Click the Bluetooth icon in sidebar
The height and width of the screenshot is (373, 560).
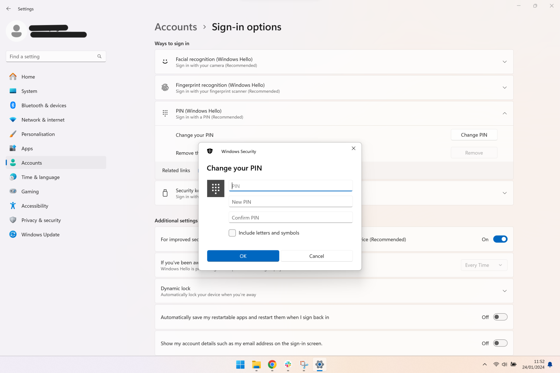[13, 105]
